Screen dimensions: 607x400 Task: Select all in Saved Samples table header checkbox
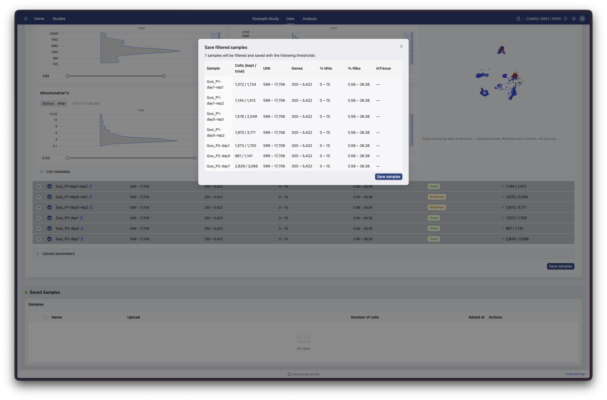click(x=45, y=317)
